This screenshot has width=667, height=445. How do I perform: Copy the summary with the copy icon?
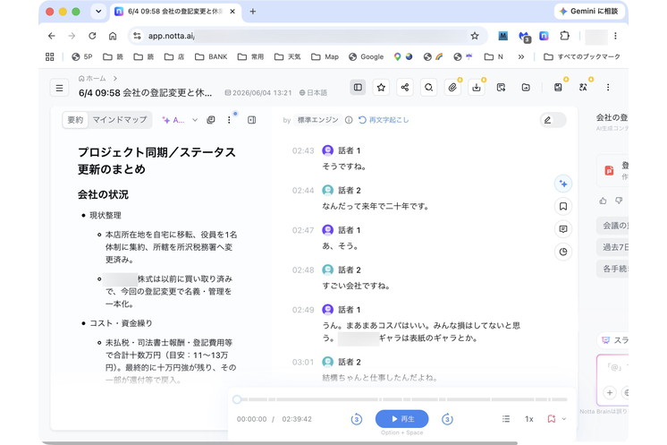[x=211, y=120]
